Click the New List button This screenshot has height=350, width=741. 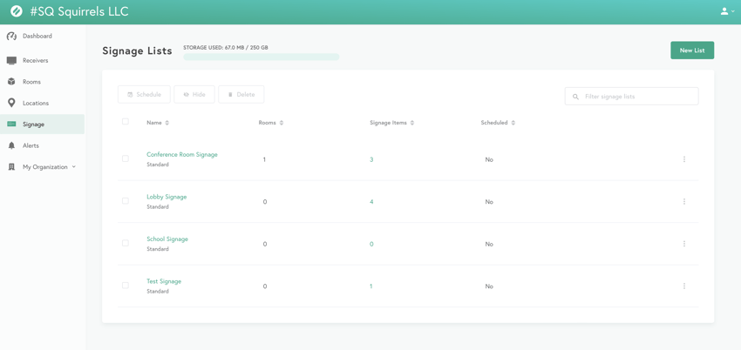pos(692,50)
